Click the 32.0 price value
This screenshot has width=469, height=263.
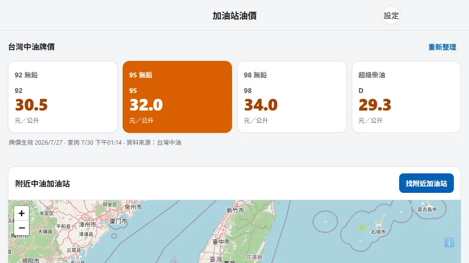click(x=146, y=105)
